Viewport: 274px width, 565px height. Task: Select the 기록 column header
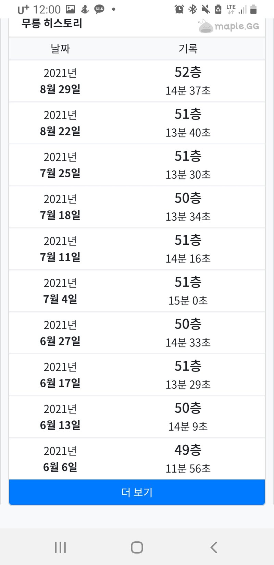(x=188, y=48)
